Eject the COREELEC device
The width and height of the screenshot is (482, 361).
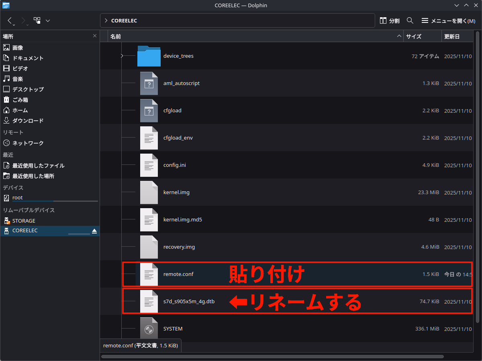(x=94, y=231)
